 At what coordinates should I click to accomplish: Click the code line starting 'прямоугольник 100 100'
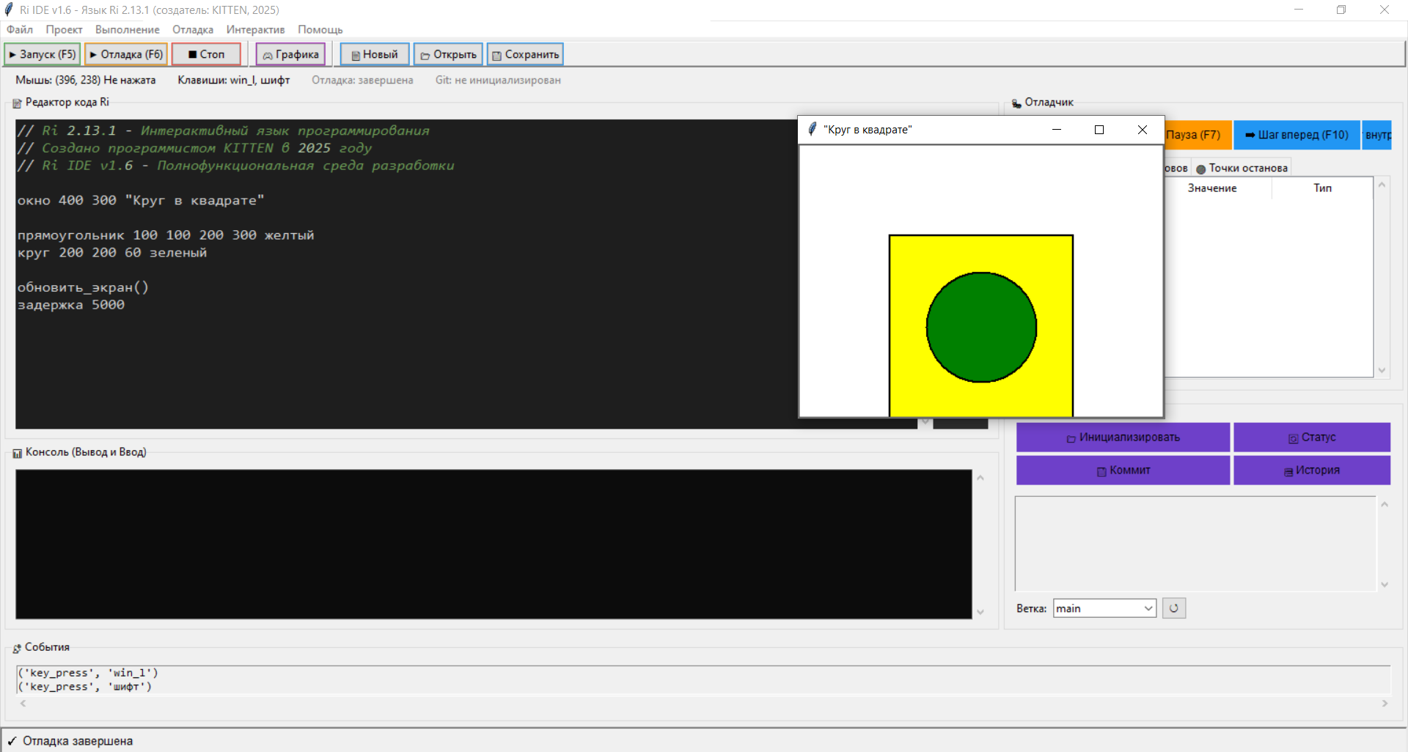166,235
